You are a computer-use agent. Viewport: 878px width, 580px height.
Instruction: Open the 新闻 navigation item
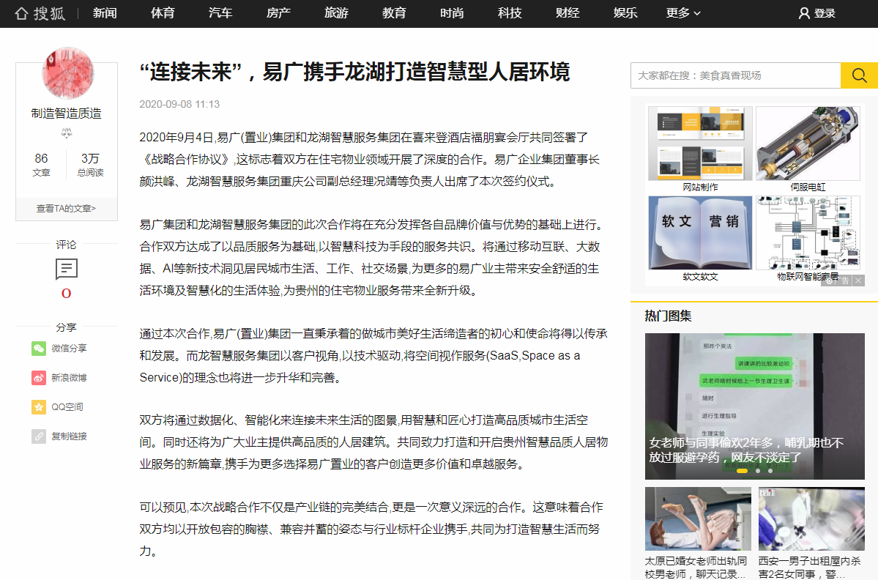pos(105,13)
